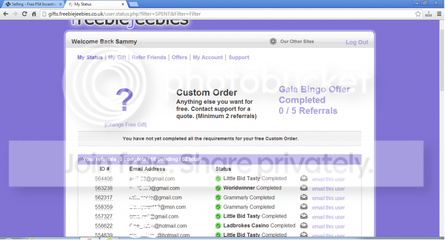
Task: Open the Offers navigation link
Action: [179, 57]
